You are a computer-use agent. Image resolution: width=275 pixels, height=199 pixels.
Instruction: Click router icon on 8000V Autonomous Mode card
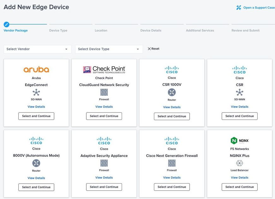[x=36, y=163]
